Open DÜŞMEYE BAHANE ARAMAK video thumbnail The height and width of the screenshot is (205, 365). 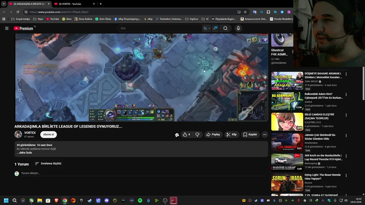tap(287, 81)
